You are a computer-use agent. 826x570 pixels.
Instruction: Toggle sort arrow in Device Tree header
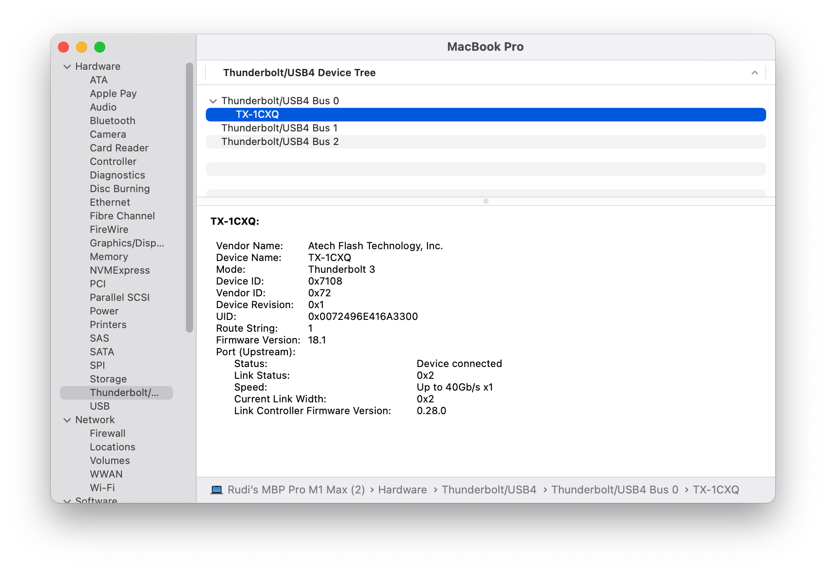pos(754,73)
